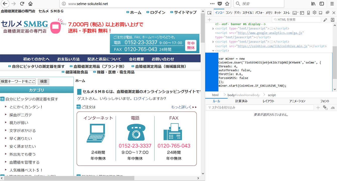Follow the coinhive.min.js script URL
Viewport: 337px width, 181px height.
(x=273, y=46)
